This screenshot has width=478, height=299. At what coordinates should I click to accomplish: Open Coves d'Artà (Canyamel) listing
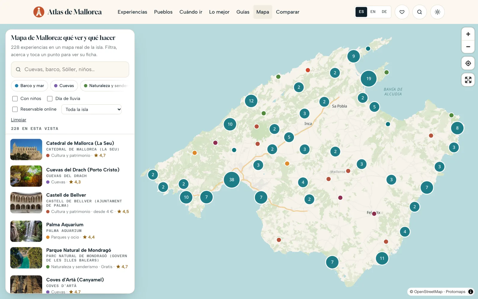(x=70, y=285)
